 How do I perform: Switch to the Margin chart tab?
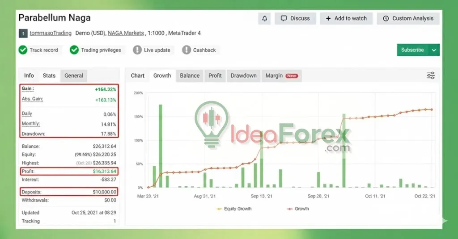tap(282, 75)
